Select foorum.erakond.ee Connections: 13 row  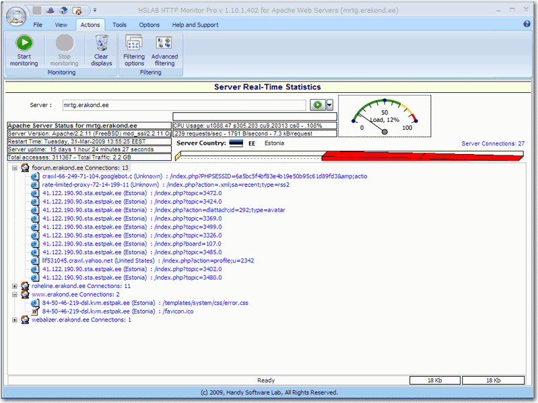click(80, 168)
